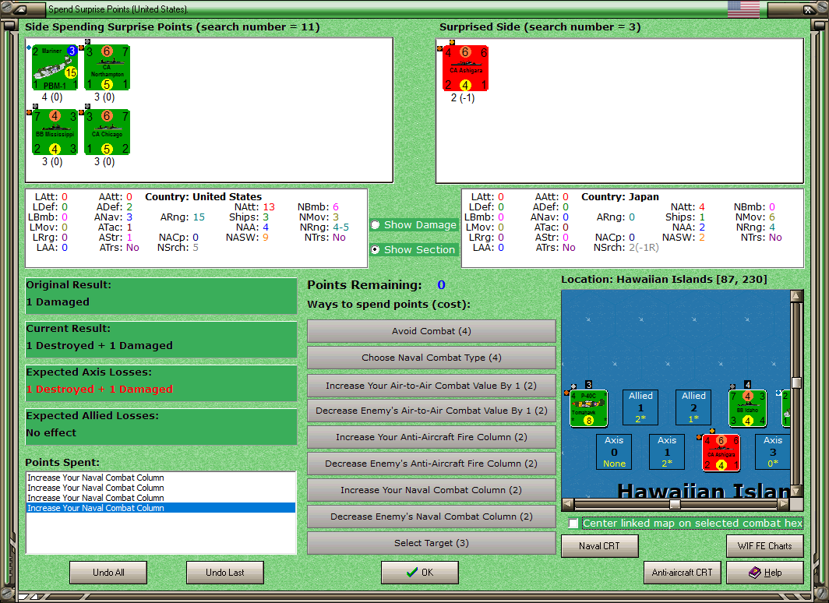Select highlighted fourth Points Spent entry

[161, 508]
